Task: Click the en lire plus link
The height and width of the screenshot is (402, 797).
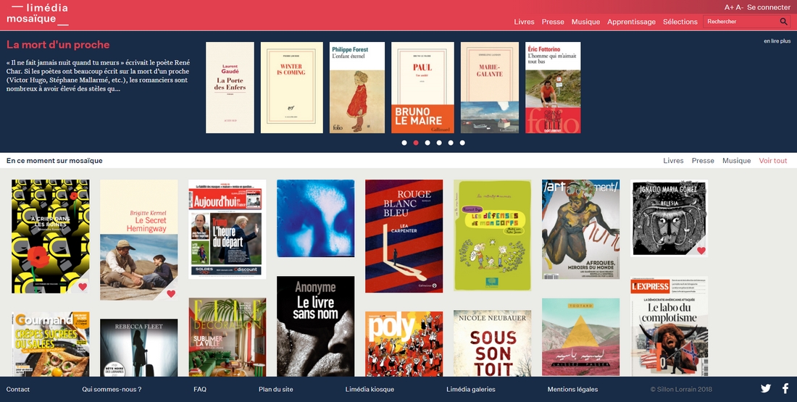Action: point(777,41)
